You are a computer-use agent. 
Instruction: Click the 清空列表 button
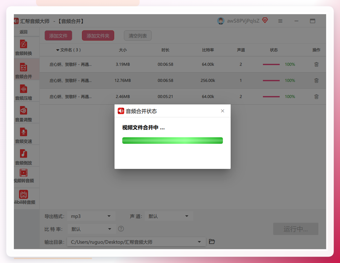point(138,35)
